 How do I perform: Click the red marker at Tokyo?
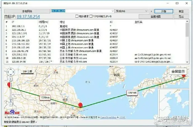[x=184, y=75]
